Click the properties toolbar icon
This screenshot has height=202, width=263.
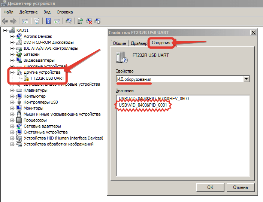click(36, 21)
